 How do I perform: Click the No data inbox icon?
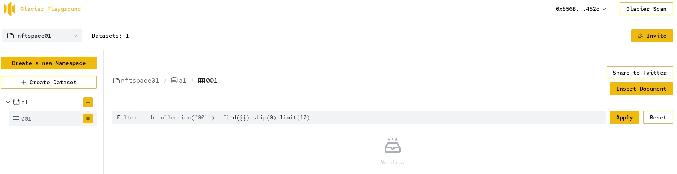[x=392, y=146]
